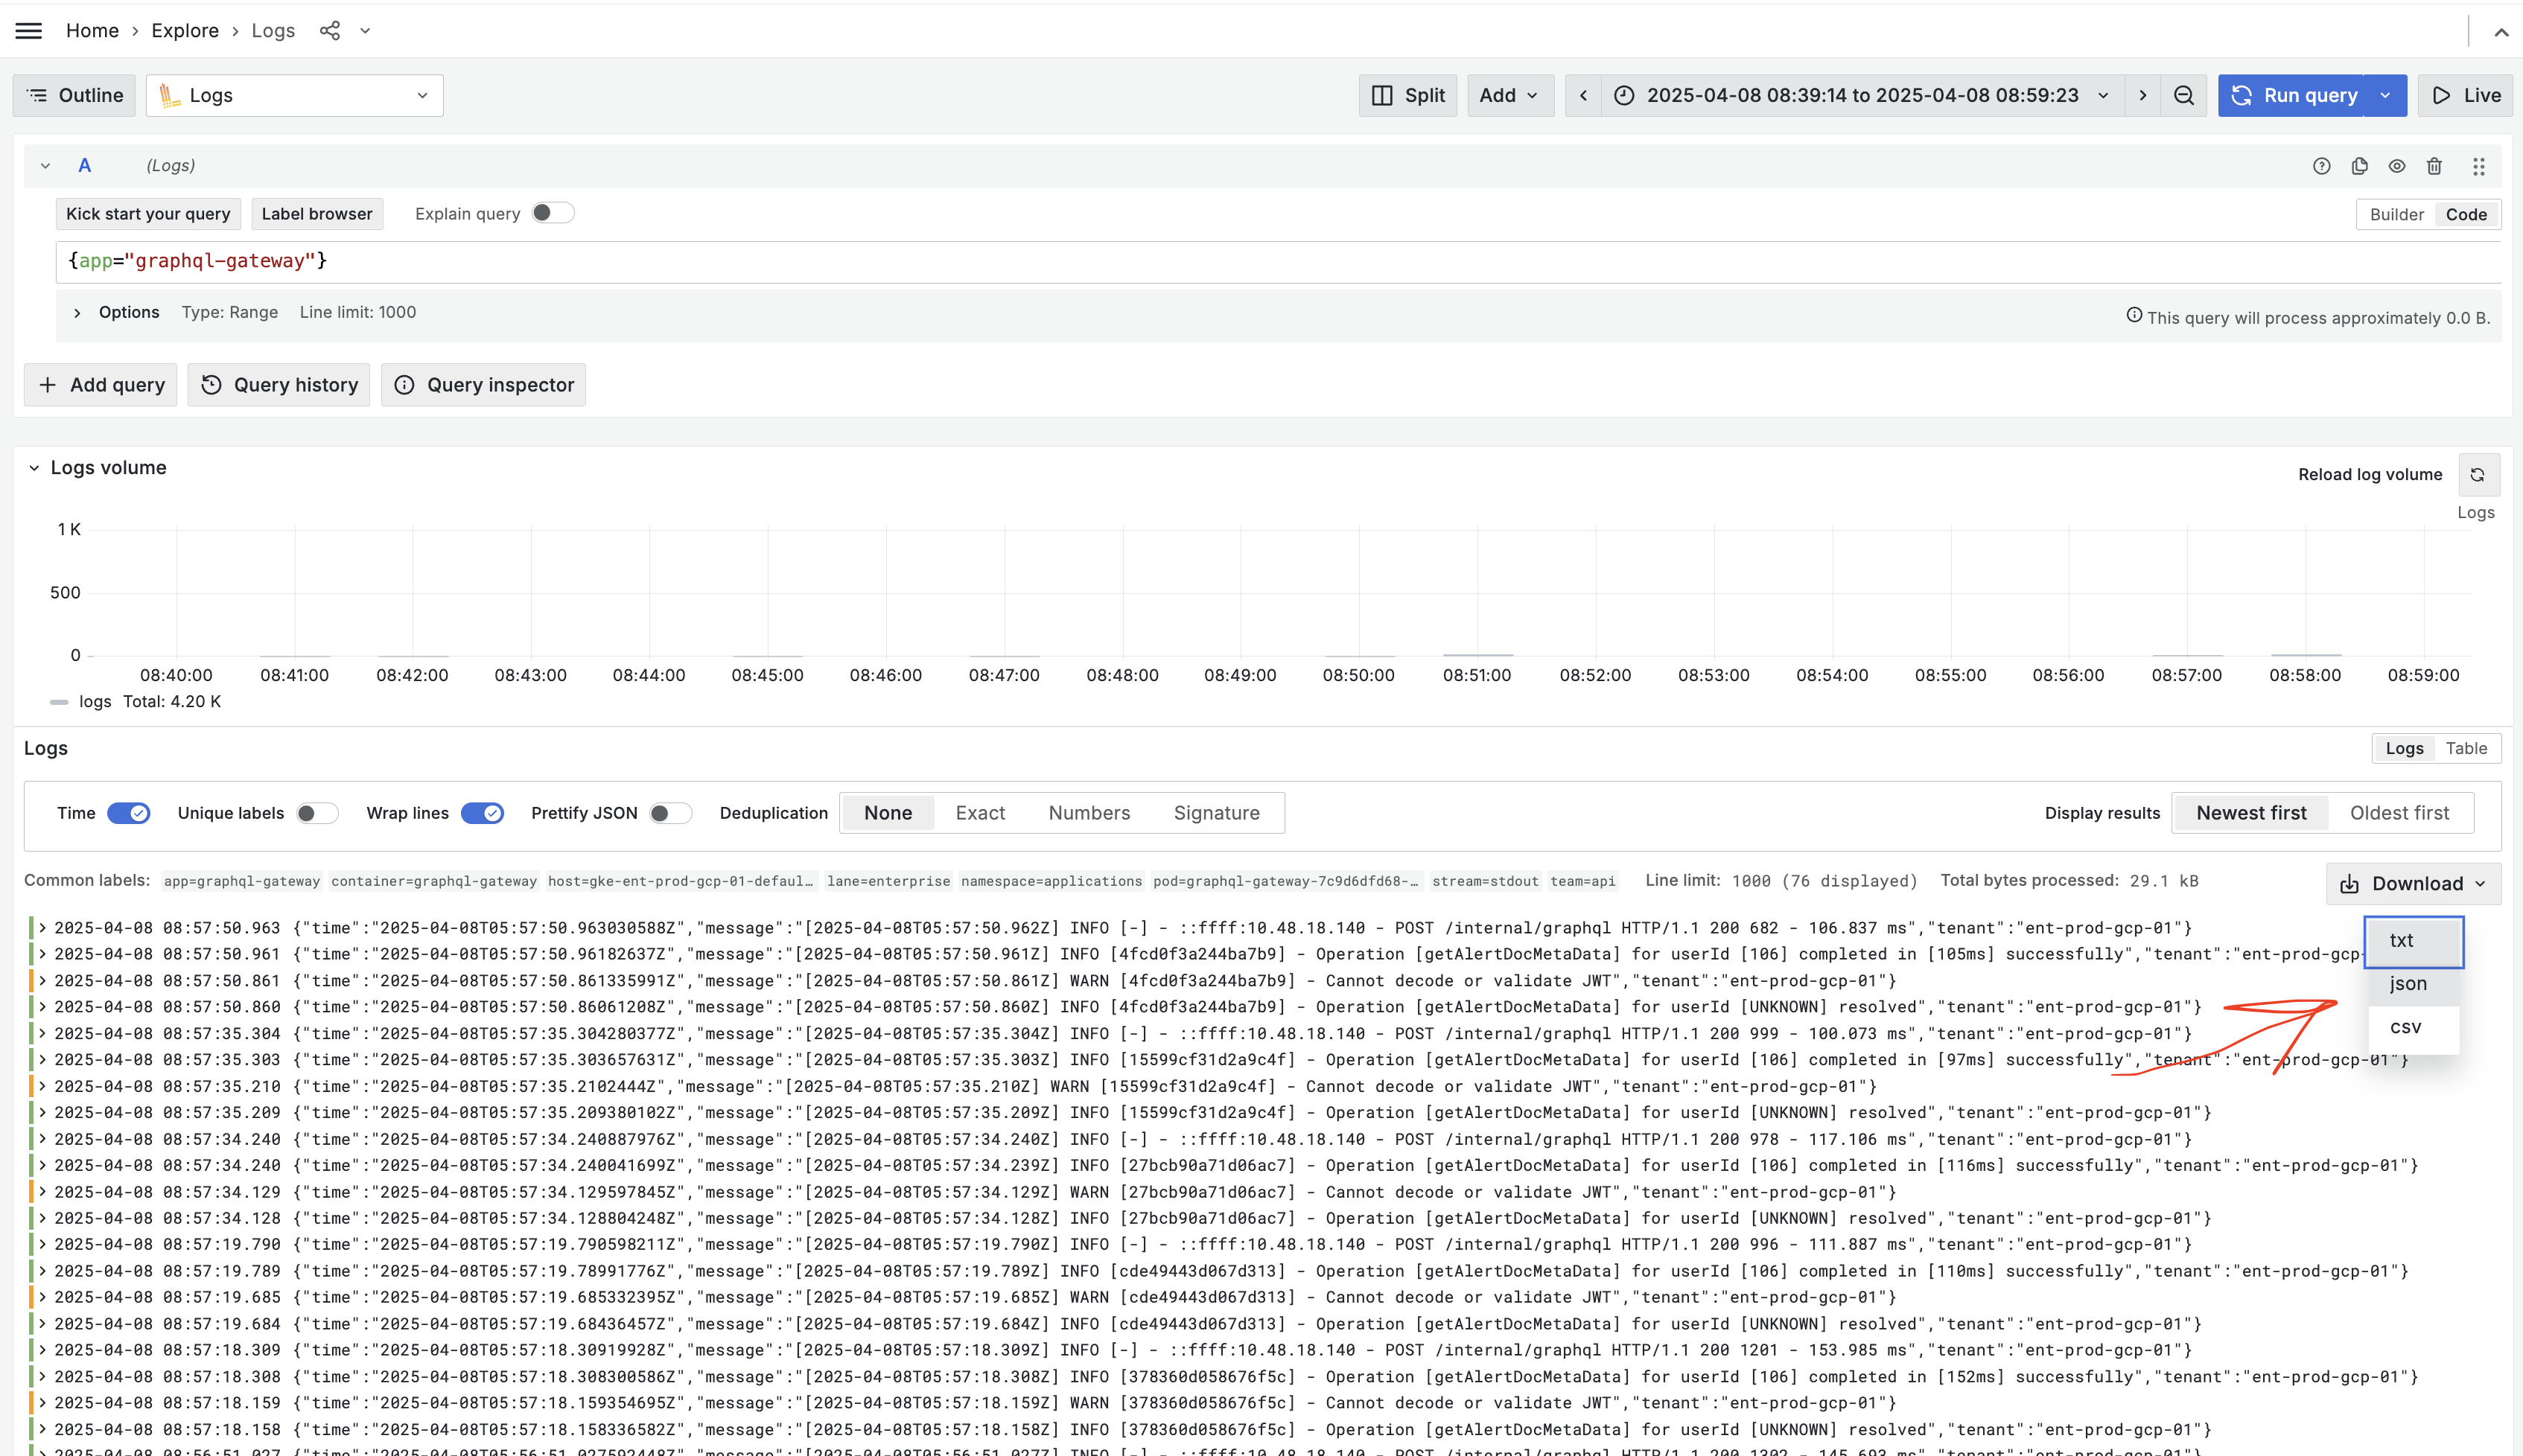Click the Query inspector button
This screenshot has width=2523, height=1456.
pyautogui.click(x=483, y=385)
